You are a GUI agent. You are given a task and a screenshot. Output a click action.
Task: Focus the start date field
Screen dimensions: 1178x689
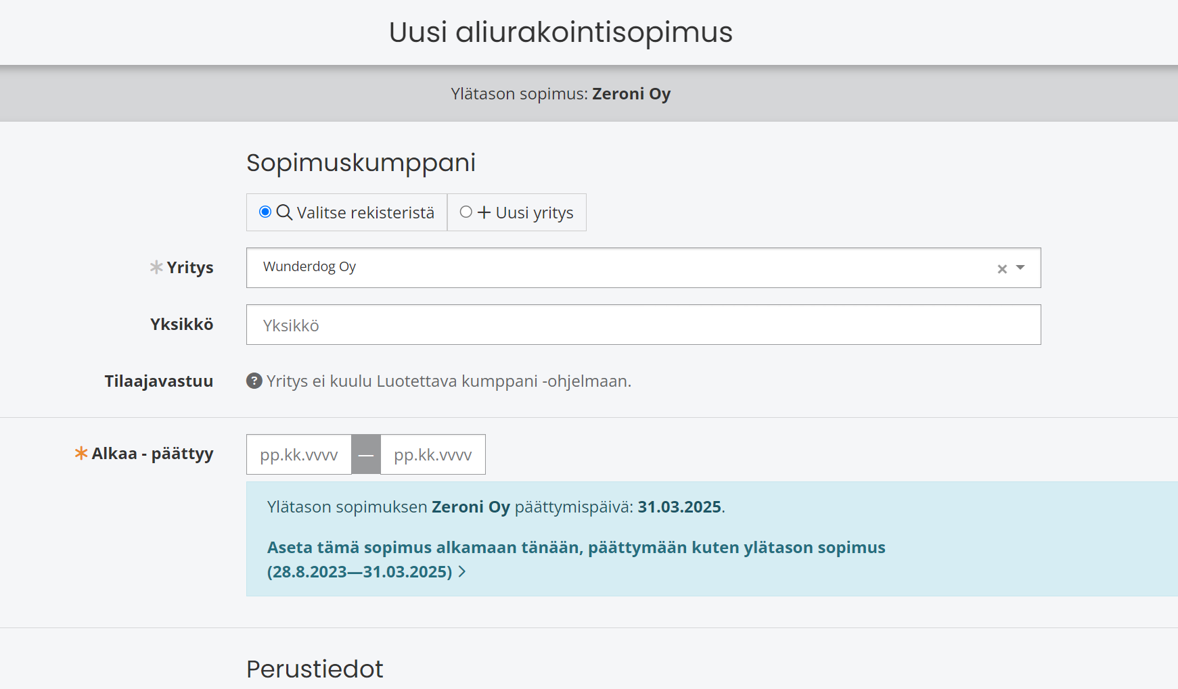click(299, 454)
